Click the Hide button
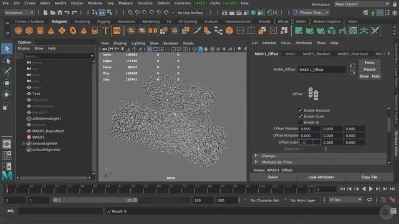This screenshot has width=399, height=224. (375, 76)
